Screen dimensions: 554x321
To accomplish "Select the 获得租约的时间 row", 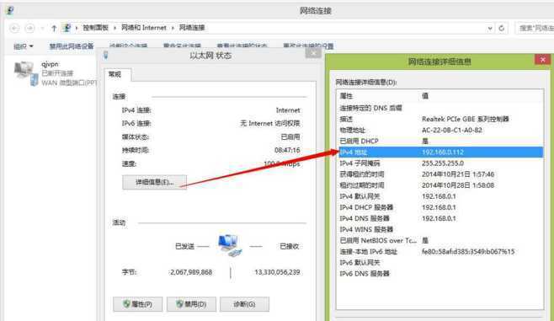I will [x=440, y=174].
